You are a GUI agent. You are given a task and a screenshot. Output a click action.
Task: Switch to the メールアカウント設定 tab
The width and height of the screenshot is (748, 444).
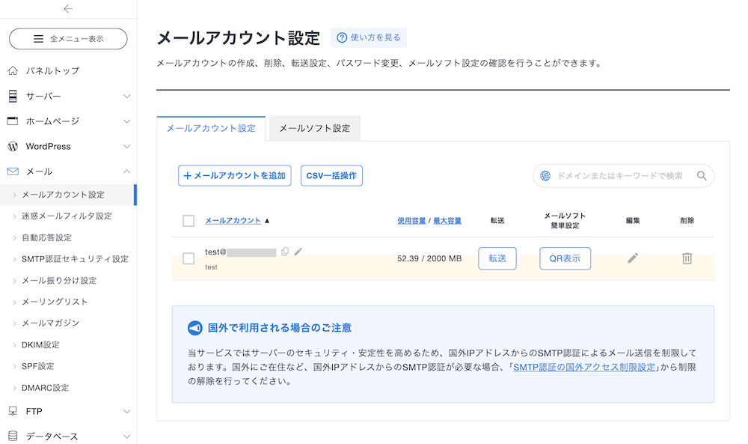(211, 129)
